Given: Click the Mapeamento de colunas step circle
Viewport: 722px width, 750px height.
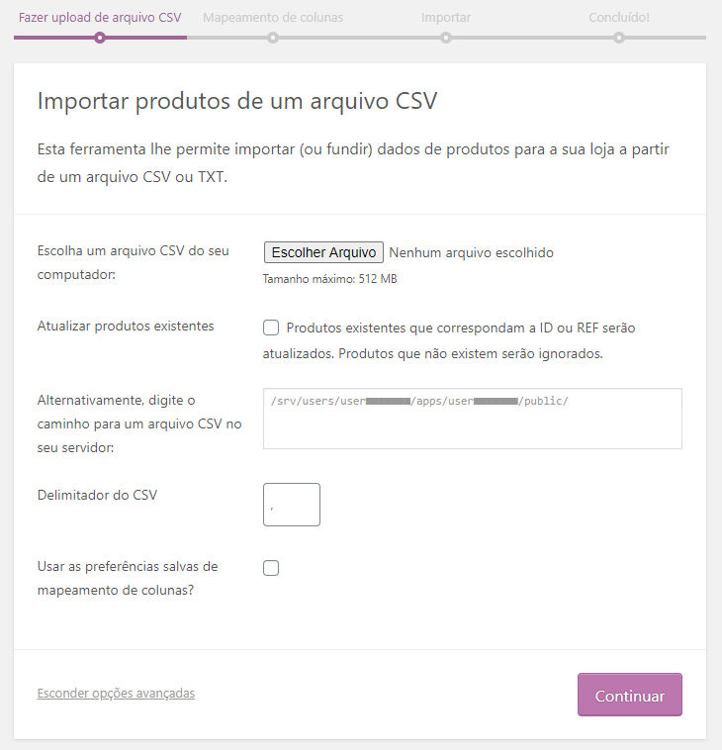Looking at the screenshot, I should tap(272, 38).
